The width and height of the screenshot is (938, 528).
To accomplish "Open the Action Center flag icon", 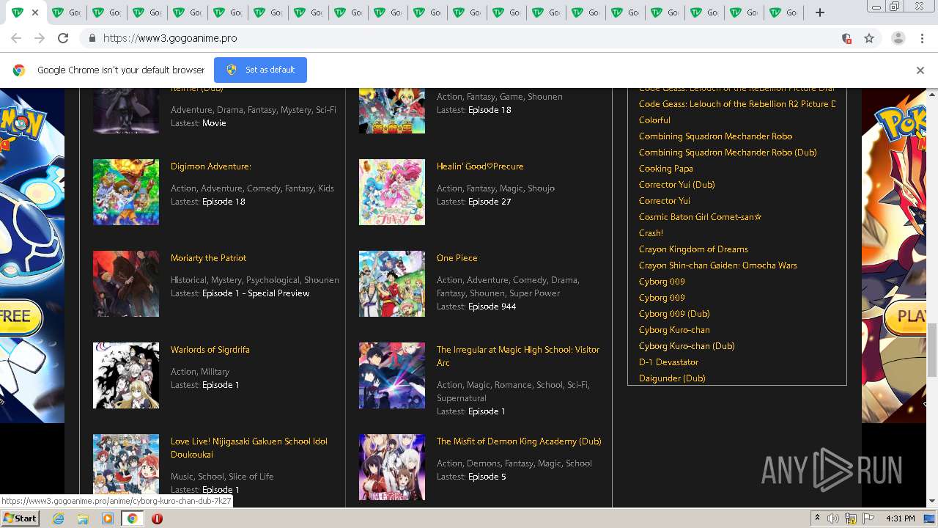I will pyautogui.click(x=868, y=518).
